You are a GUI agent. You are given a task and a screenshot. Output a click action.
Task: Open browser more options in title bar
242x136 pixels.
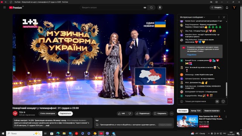click(x=222, y=2)
